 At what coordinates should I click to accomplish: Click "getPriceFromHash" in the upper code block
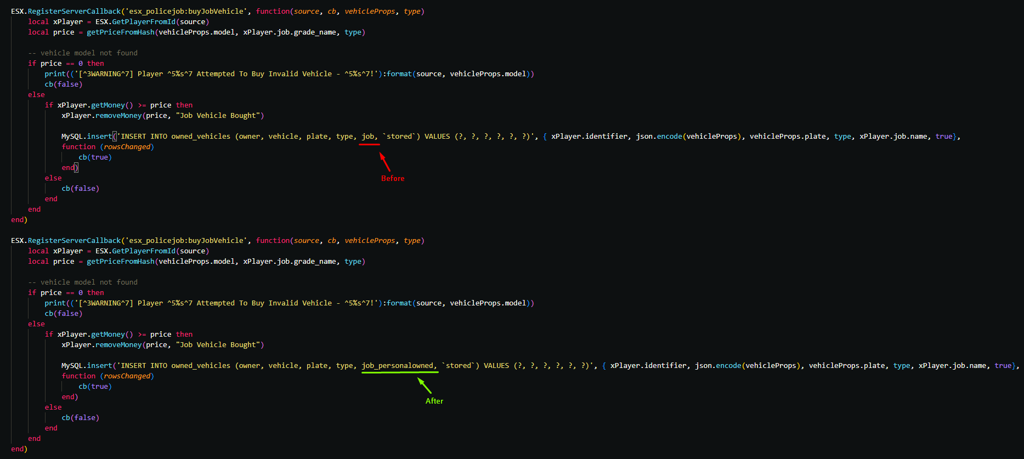121,32
